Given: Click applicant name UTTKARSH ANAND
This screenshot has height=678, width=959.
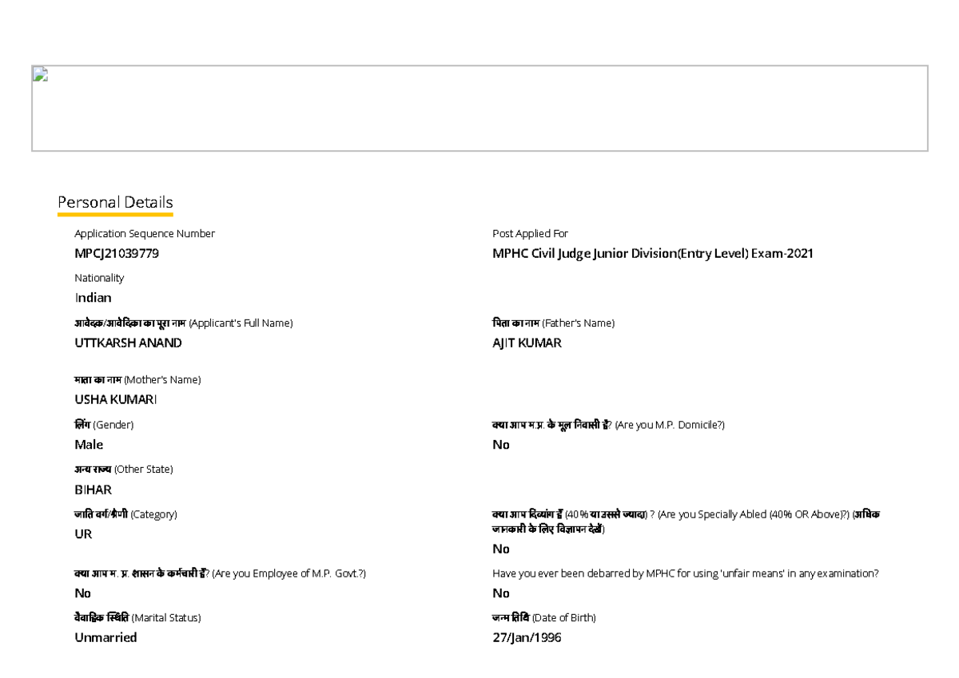Looking at the screenshot, I should point(128,343).
